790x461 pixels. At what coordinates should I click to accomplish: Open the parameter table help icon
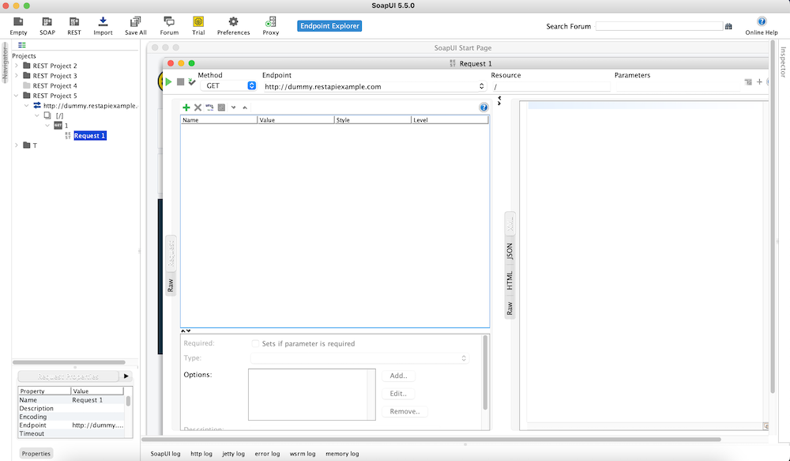[x=483, y=108]
